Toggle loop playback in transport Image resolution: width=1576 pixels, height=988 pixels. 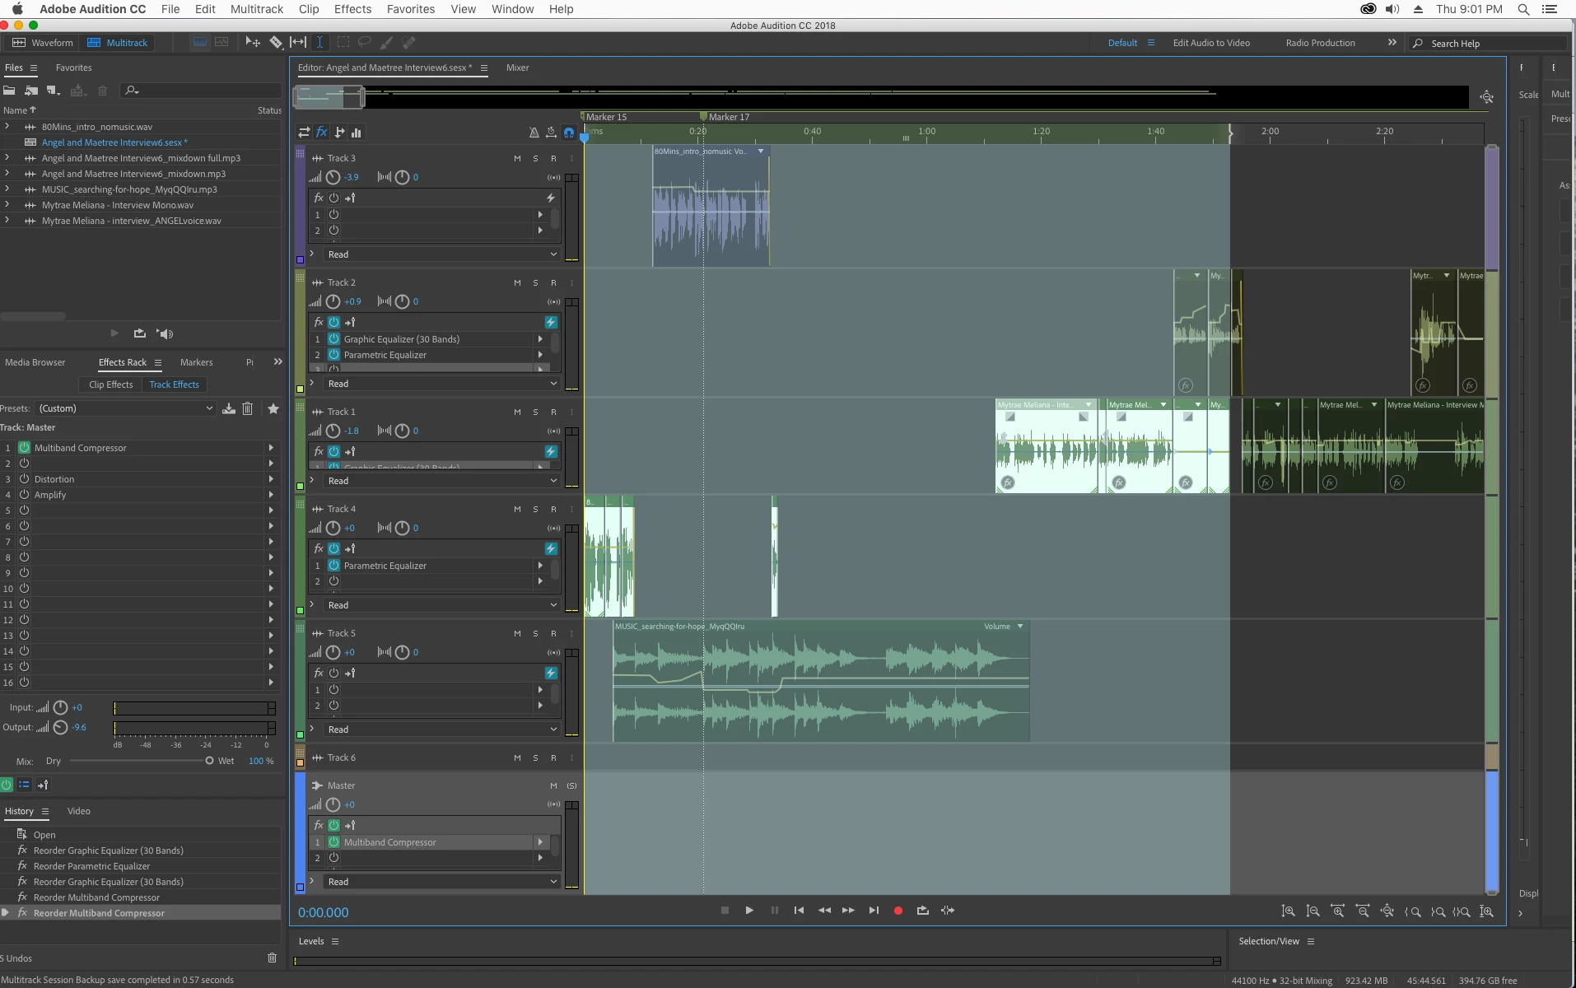tap(923, 911)
